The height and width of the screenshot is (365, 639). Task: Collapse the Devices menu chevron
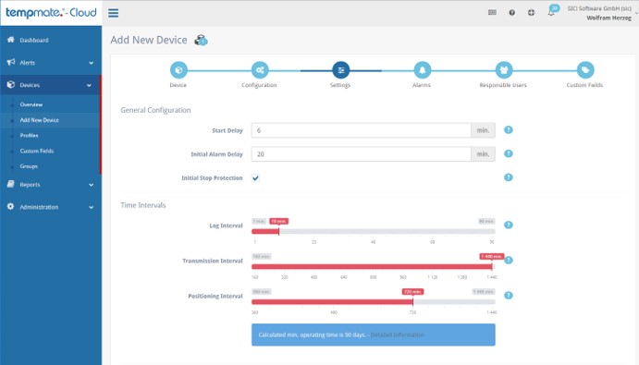pos(90,85)
